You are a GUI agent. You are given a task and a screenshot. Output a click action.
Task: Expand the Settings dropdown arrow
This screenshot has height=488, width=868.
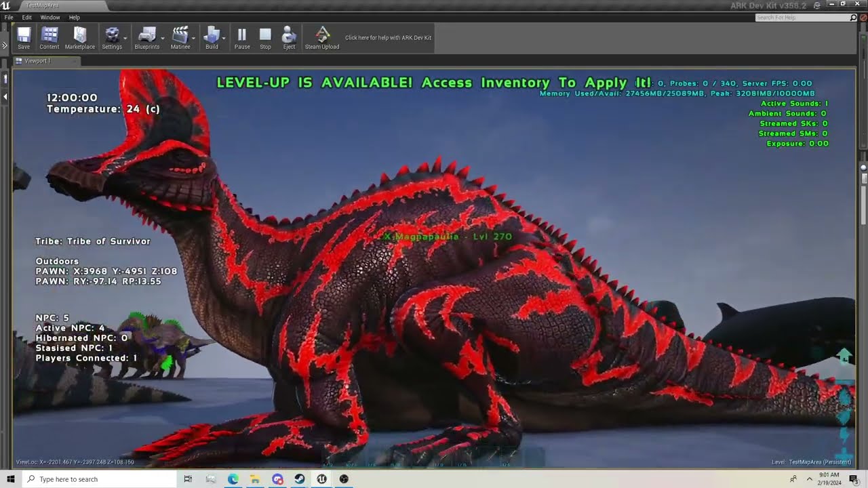pos(126,38)
